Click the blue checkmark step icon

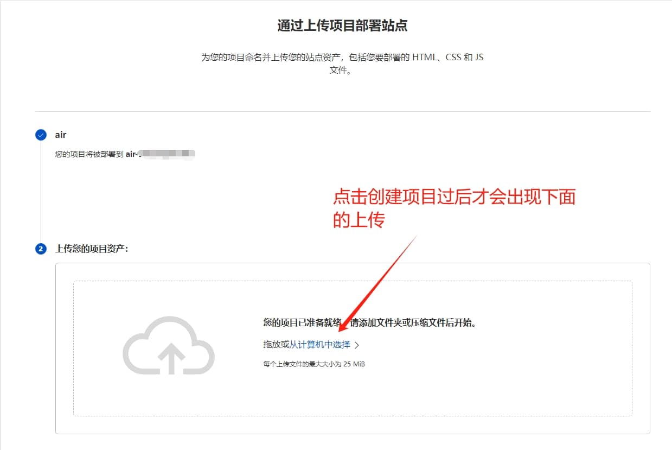click(x=41, y=135)
